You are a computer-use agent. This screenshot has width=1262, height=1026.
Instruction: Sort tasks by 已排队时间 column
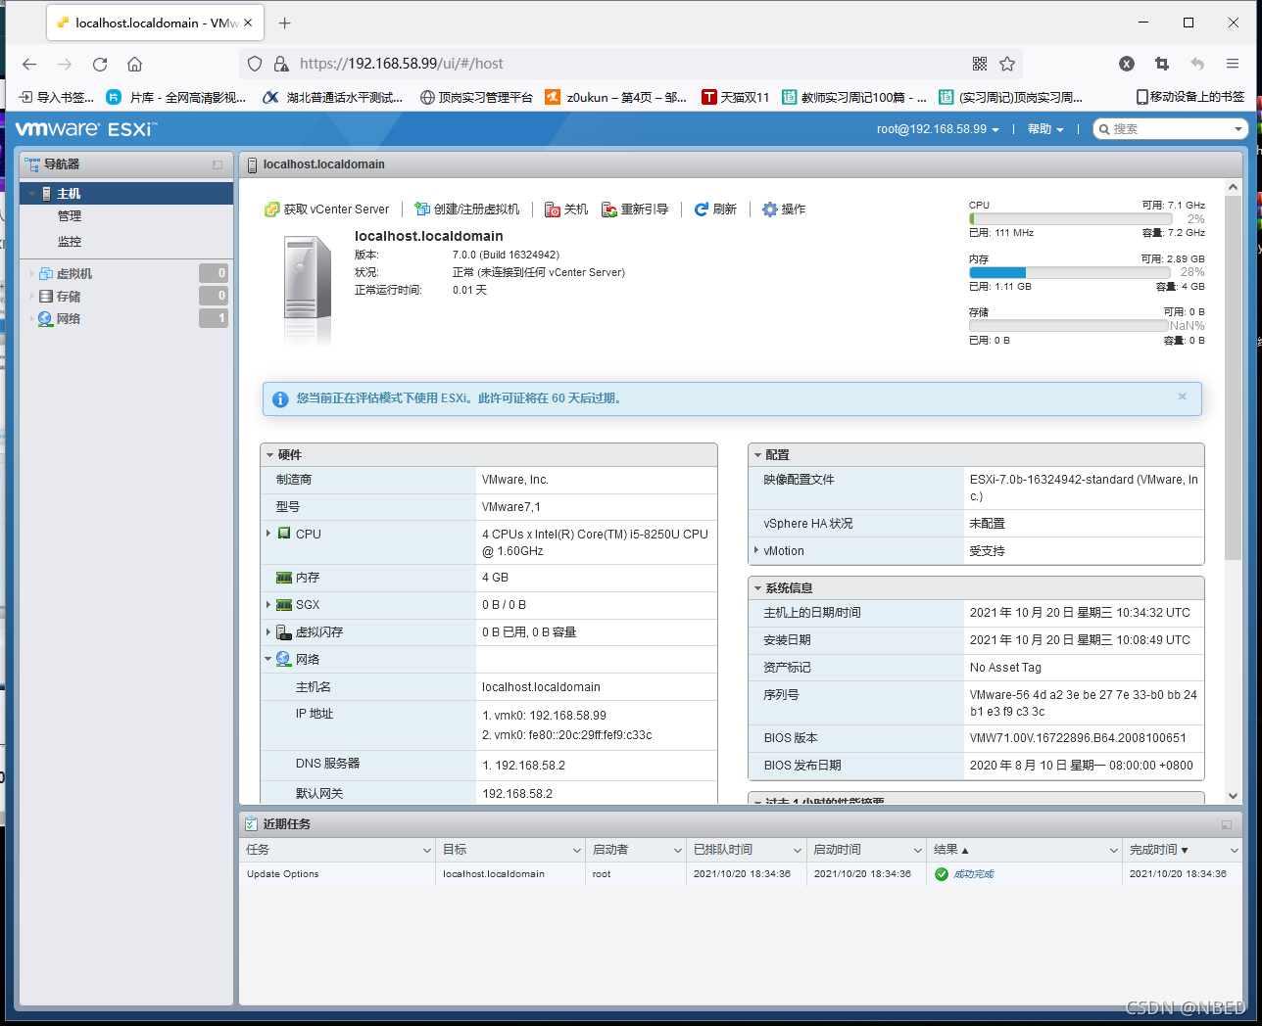(x=747, y=850)
